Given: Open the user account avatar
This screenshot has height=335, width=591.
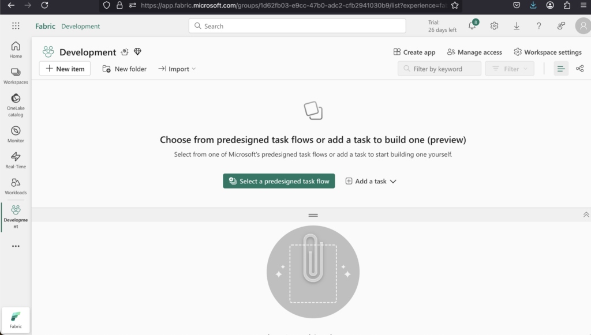Looking at the screenshot, I should [583, 25].
